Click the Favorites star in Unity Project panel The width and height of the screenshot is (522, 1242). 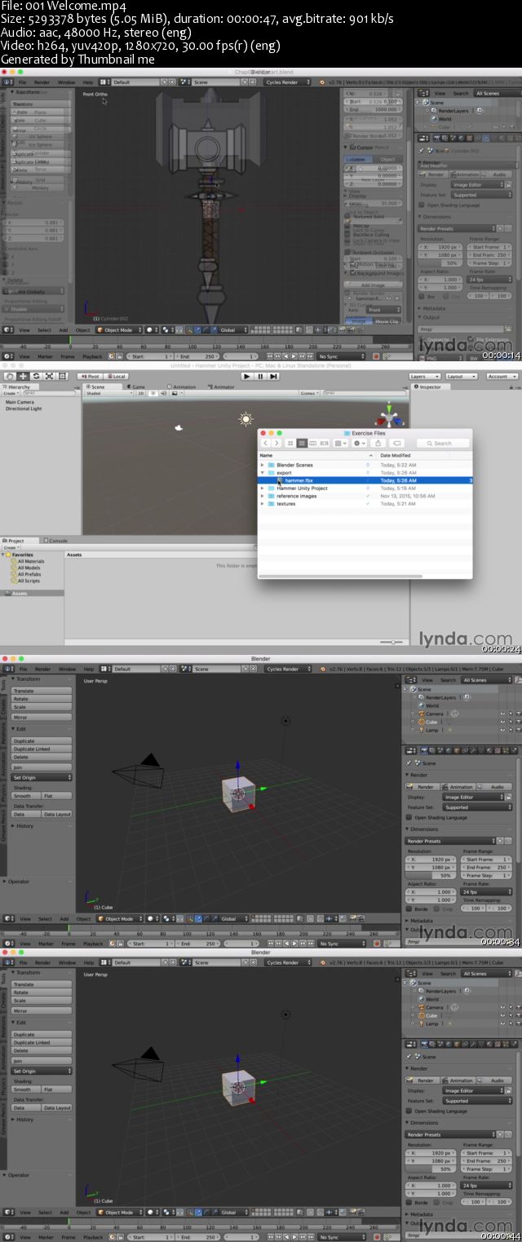pos(7,555)
